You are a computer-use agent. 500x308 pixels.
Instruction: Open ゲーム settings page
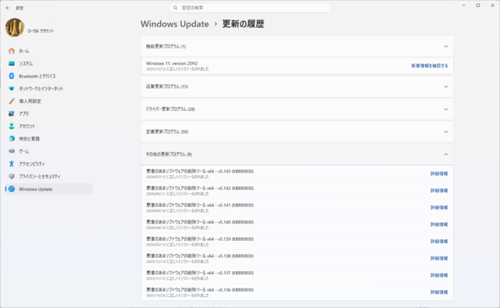coord(48,151)
